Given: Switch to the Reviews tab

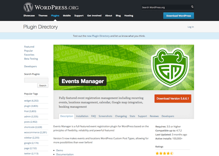Looking at the screenshot, I should point(154,116).
